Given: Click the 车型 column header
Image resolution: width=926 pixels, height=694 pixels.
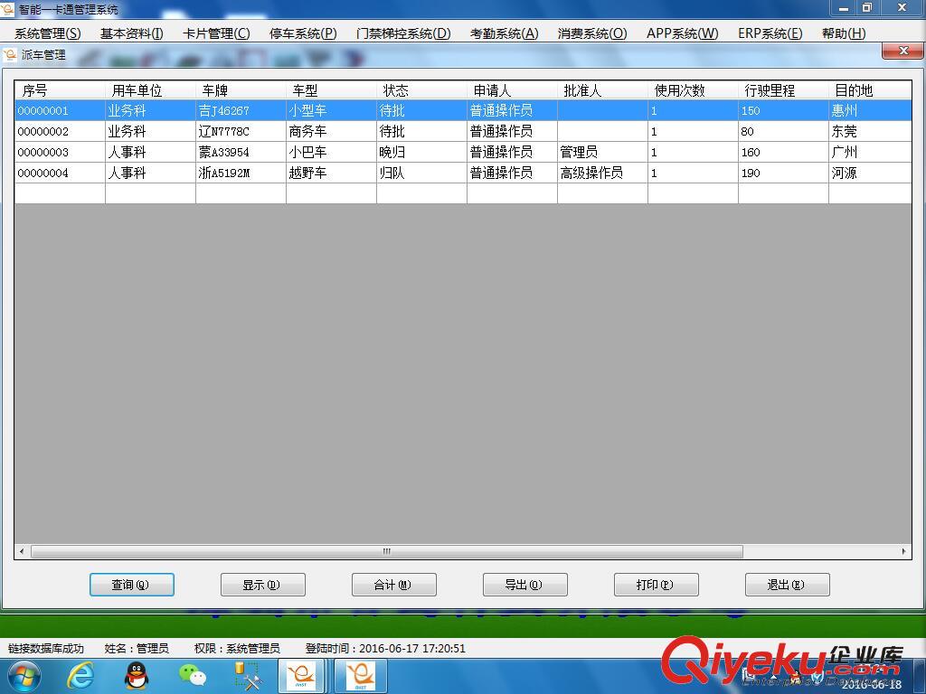Looking at the screenshot, I should [331, 90].
